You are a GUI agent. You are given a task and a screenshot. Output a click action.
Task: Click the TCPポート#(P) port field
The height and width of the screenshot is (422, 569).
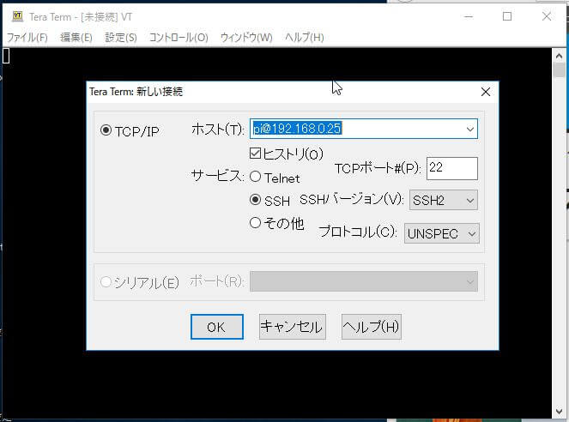(x=452, y=168)
